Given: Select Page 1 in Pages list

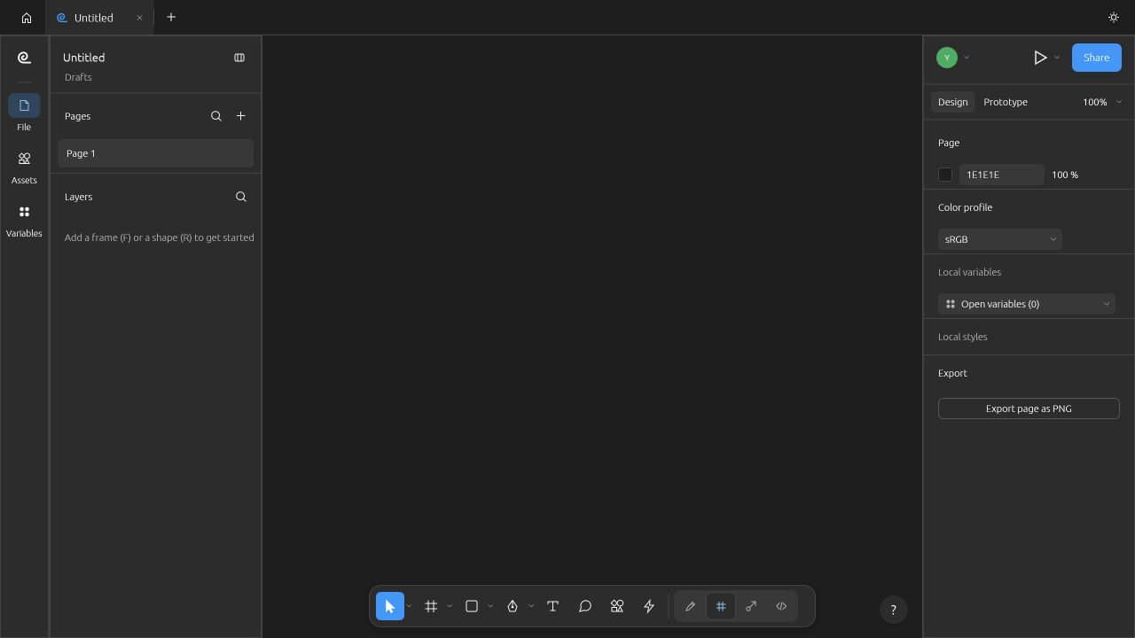Looking at the screenshot, I should click(155, 153).
